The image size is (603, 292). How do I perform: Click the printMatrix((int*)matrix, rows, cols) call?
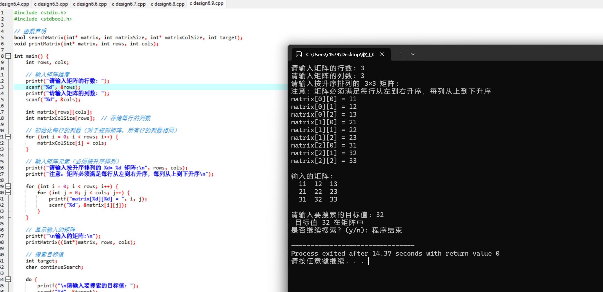(81, 242)
